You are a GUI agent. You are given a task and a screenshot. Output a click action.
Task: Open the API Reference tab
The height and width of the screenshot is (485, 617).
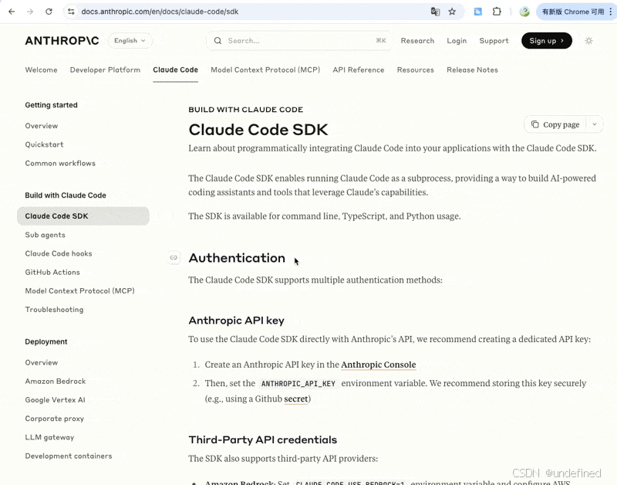[359, 70]
